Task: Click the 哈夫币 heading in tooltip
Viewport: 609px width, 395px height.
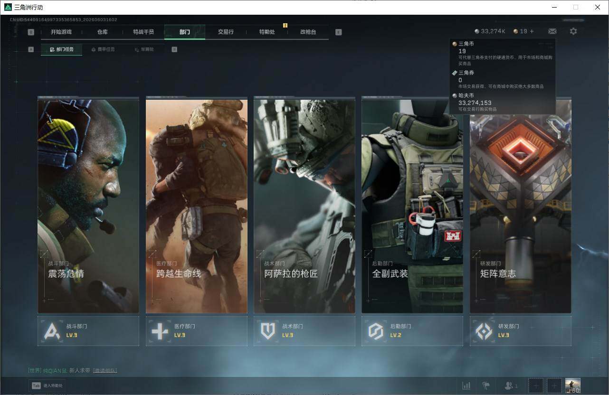Action: (x=466, y=95)
